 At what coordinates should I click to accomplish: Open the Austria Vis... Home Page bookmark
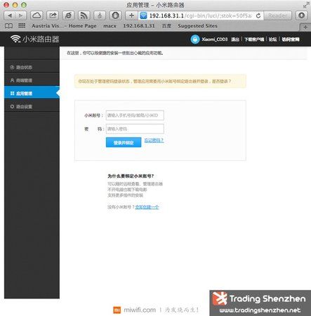(64, 26)
